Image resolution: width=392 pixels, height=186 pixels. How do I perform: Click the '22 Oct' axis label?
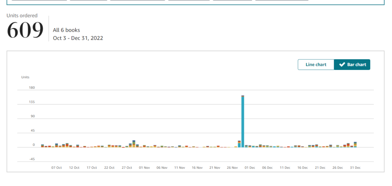109,168
